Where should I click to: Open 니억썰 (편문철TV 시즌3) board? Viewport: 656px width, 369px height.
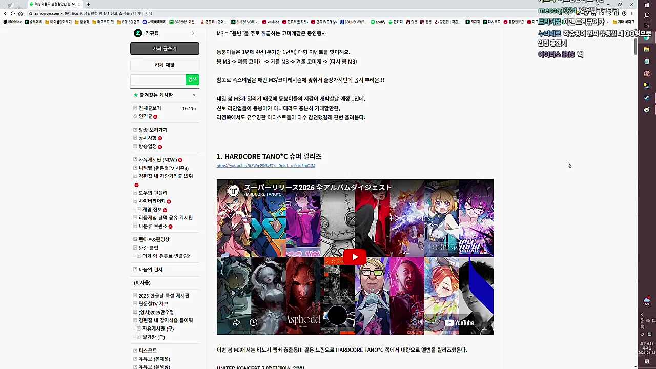(x=163, y=168)
